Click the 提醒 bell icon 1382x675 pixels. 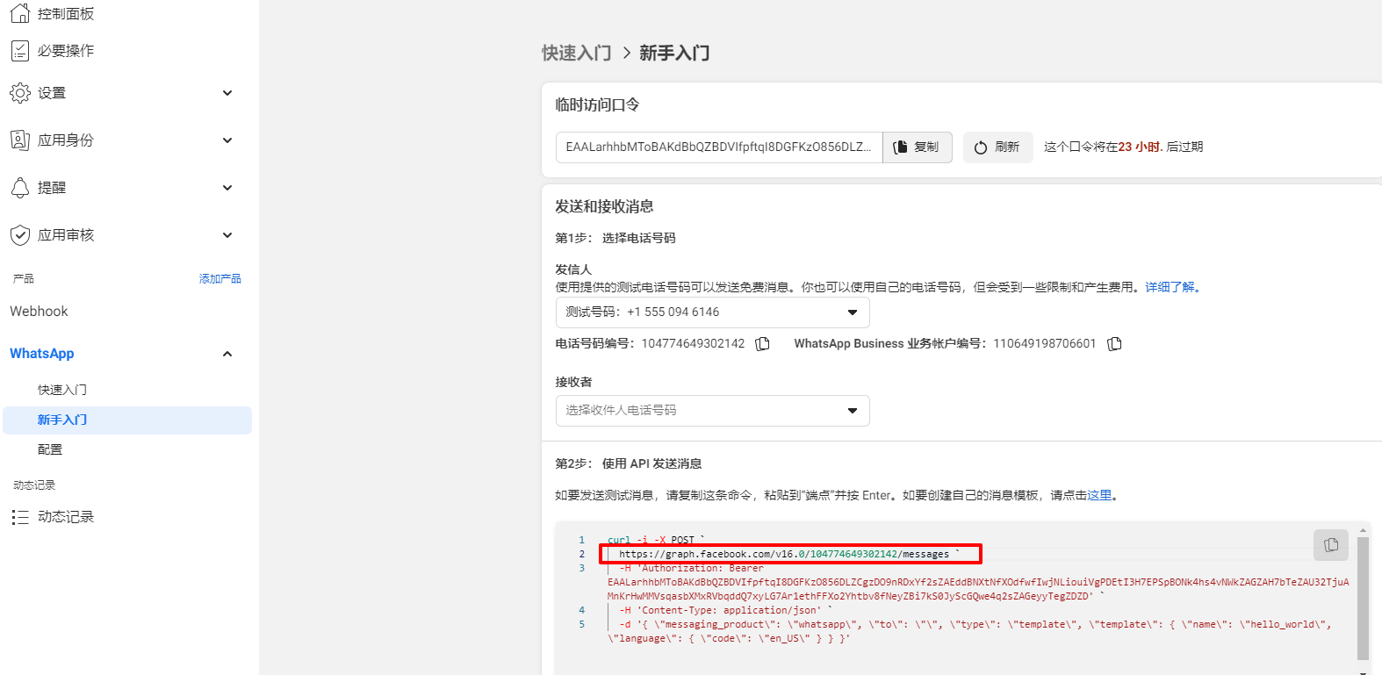coord(19,188)
